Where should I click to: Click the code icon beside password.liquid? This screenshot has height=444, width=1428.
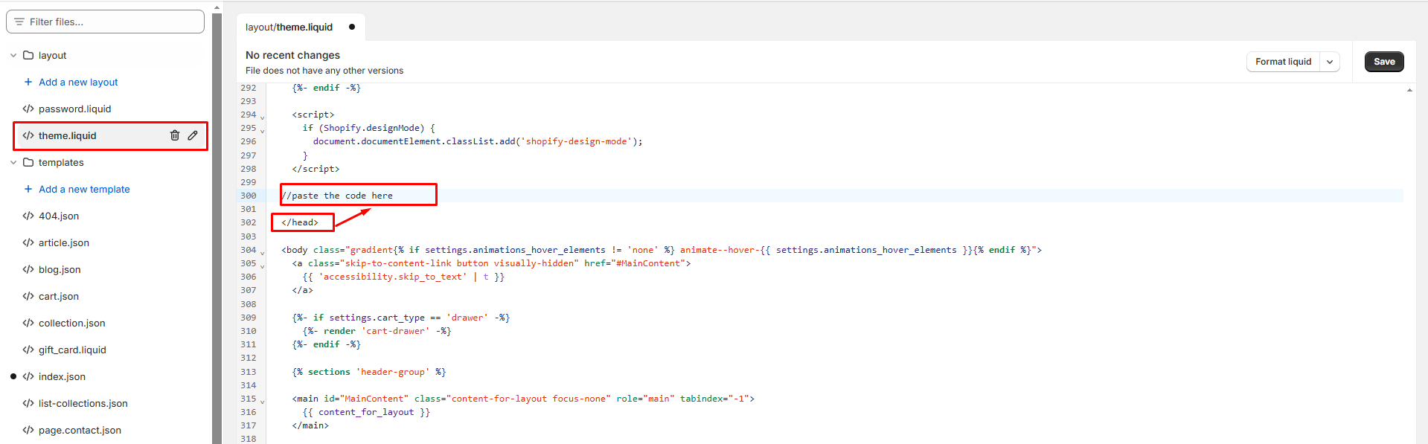[28, 109]
